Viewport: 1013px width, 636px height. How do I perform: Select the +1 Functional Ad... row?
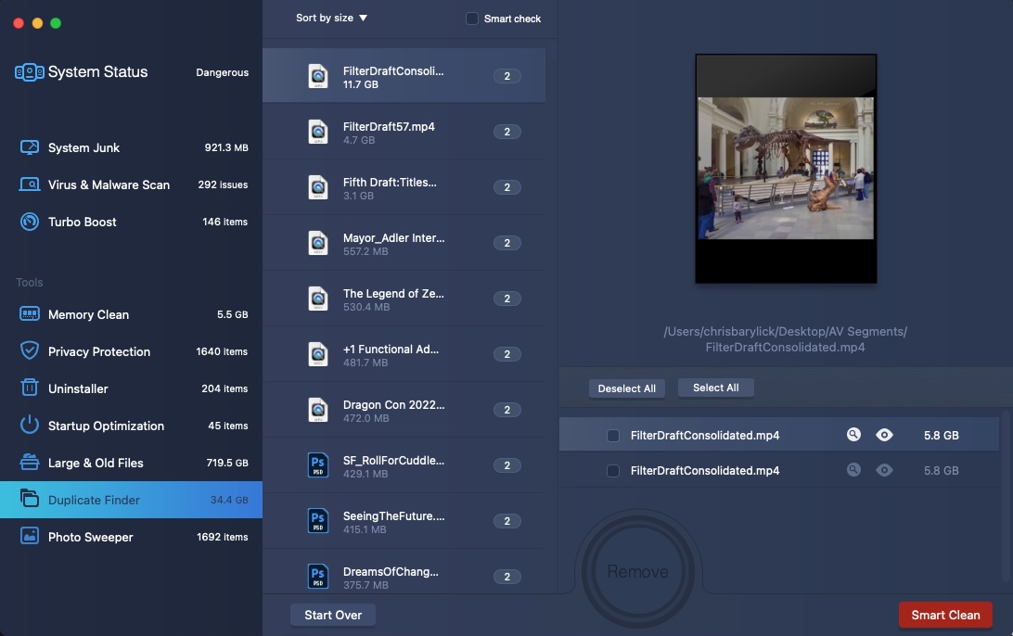404,354
